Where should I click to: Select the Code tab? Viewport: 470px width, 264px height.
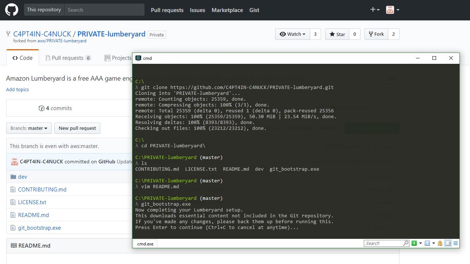tap(23, 58)
